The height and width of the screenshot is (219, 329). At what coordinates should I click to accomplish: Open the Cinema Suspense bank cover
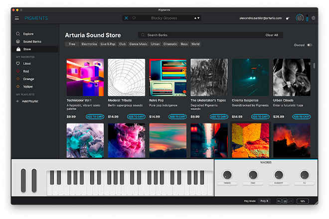pyautogui.click(x=251, y=77)
